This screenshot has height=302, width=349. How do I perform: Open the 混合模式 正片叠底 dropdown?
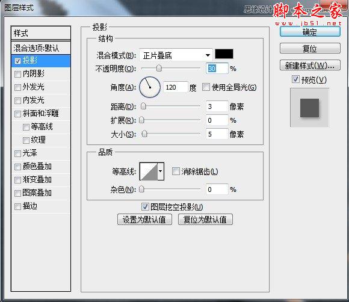(176, 55)
